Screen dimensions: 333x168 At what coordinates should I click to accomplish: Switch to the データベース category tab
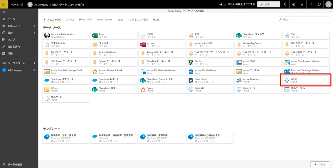(85, 19)
